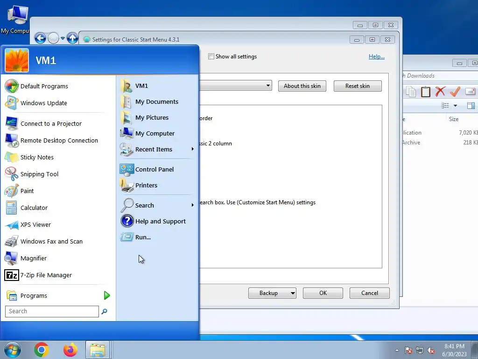Launch Magnifier

[x=26, y=258]
